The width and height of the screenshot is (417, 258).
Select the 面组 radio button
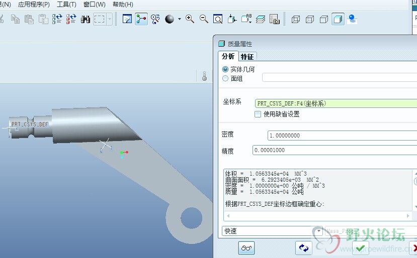[x=225, y=78]
